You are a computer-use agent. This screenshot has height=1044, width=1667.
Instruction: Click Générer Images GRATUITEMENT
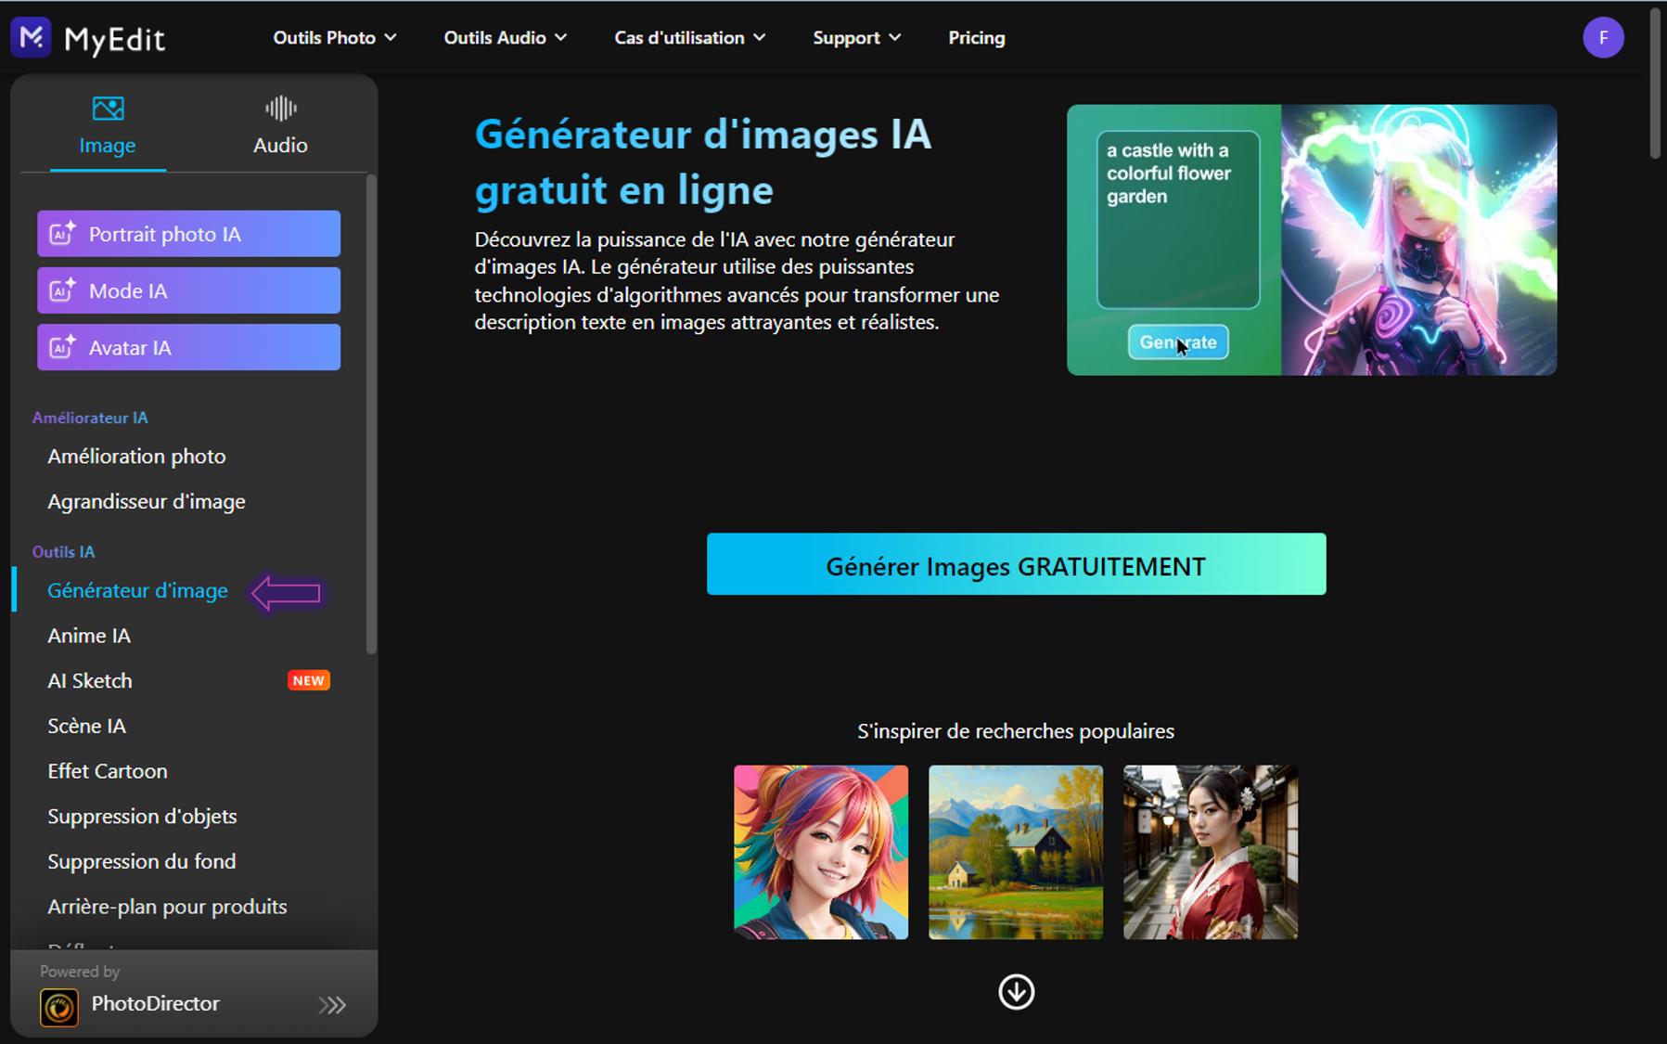[x=1016, y=564]
